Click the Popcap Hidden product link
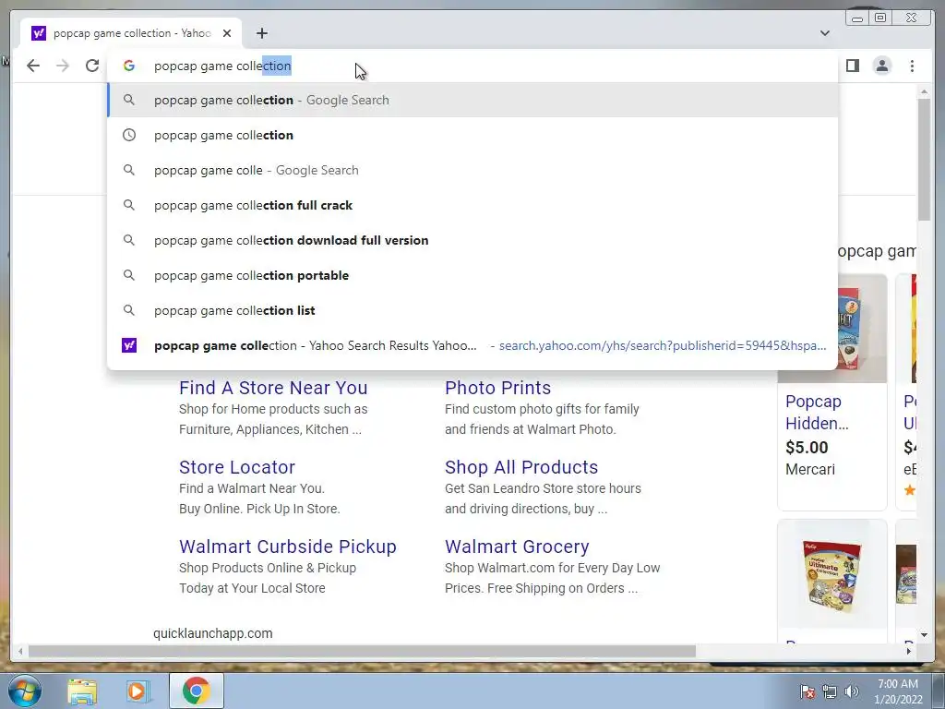The width and height of the screenshot is (945, 709). coord(817,413)
